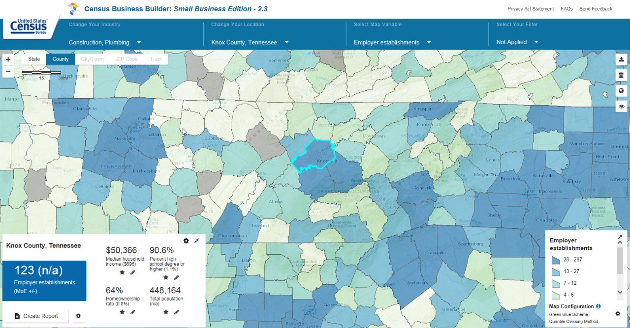Click the Census Business Builder title text
The width and height of the screenshot is (630, 328).
tap(176, 9)
